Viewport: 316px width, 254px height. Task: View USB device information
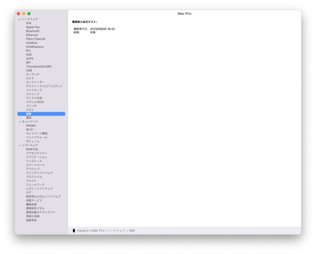click(28, 70)
